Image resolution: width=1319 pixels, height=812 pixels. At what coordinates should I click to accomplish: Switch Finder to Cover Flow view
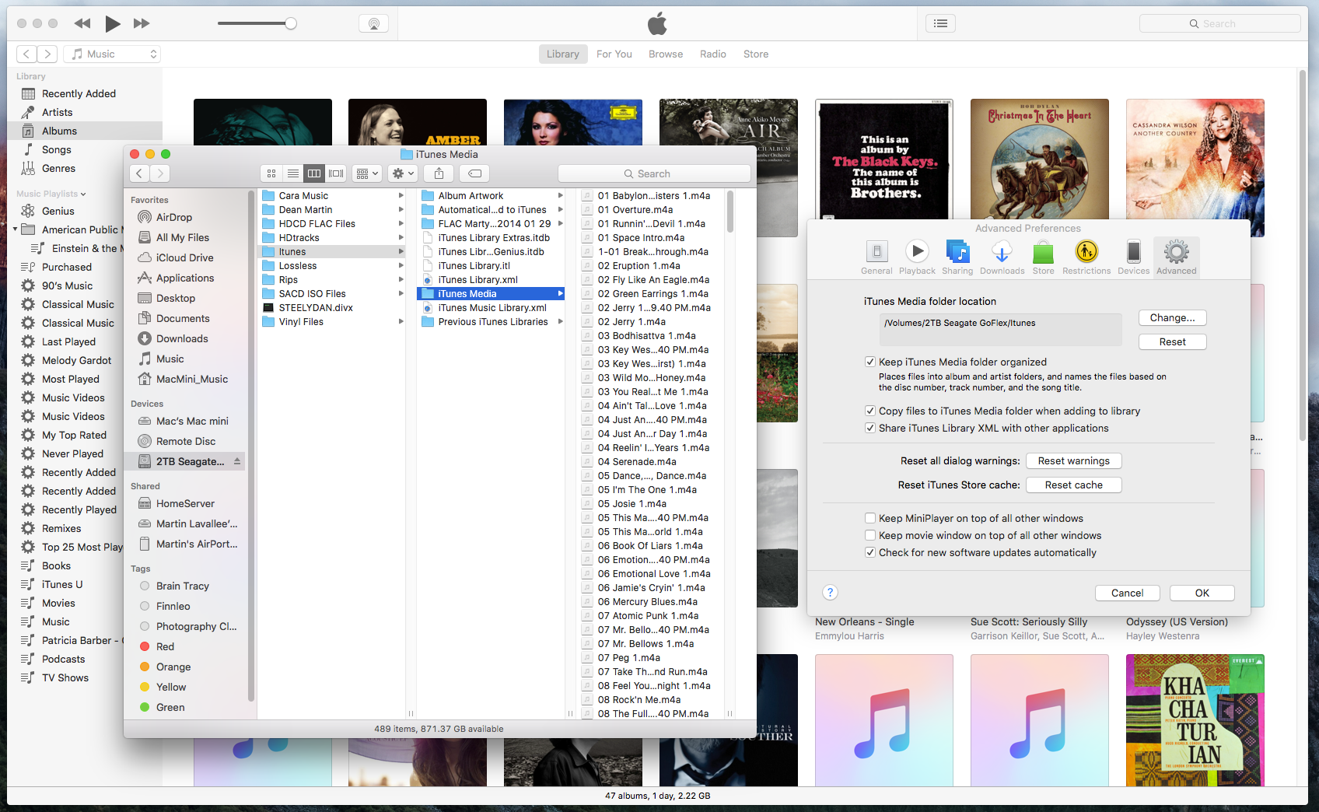pos(336,173)
